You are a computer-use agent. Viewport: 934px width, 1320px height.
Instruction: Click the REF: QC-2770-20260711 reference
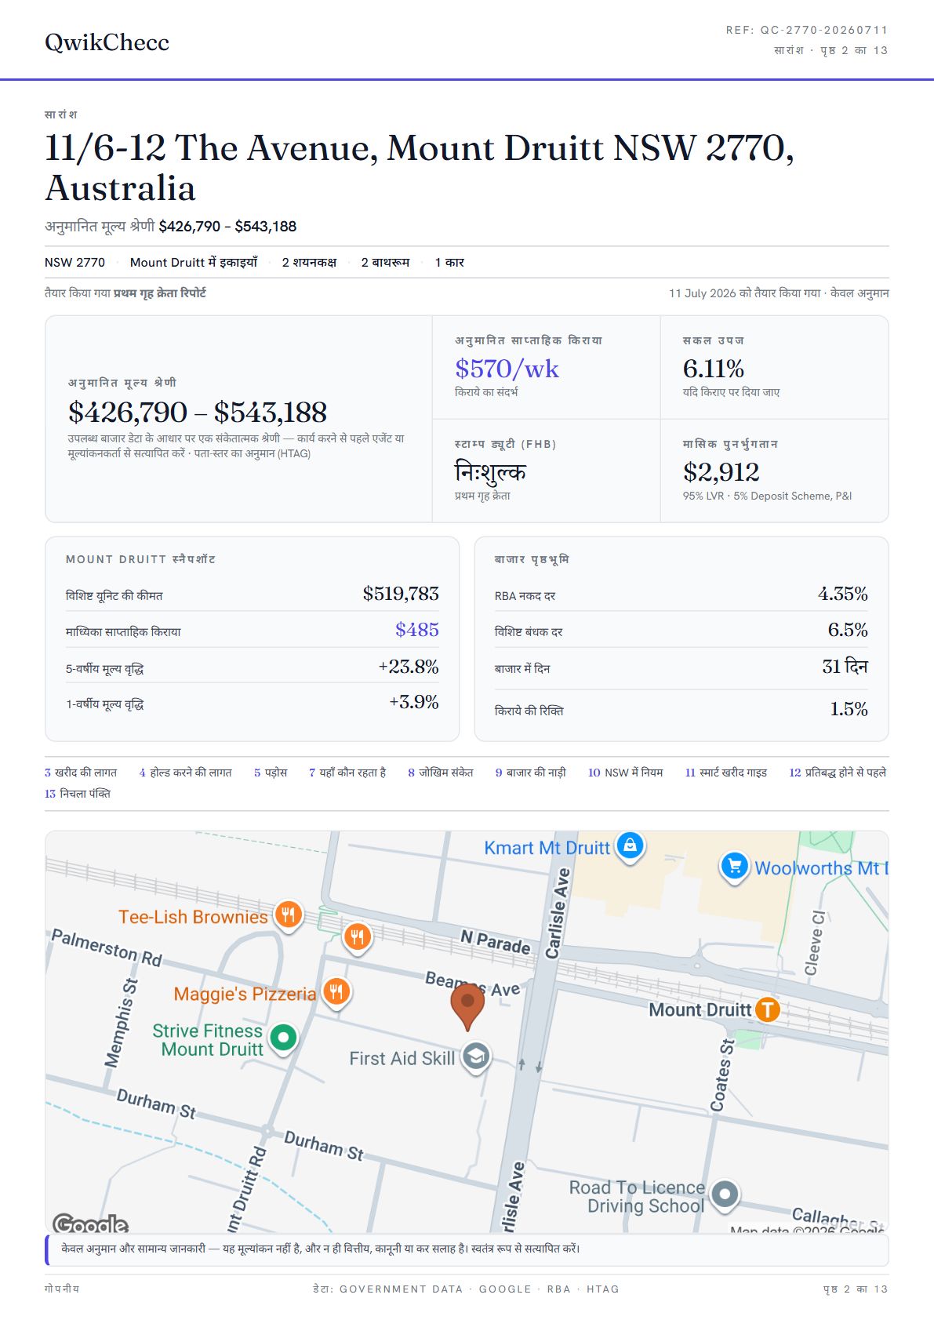[807, 30]
